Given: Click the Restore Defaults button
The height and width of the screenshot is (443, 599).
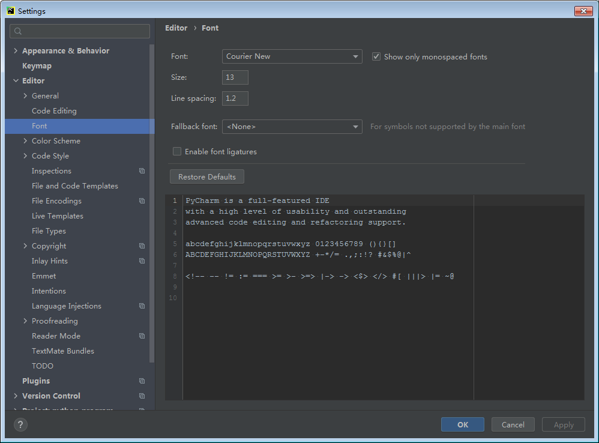Looking at the screenshot, I should point(206,177).
